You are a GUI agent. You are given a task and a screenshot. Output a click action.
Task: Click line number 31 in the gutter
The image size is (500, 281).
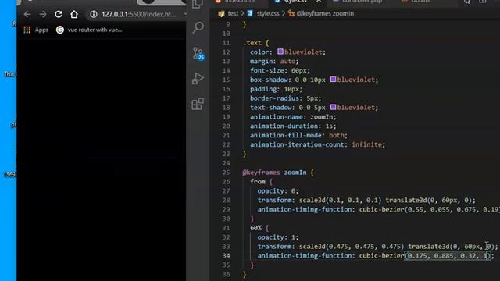226,228
